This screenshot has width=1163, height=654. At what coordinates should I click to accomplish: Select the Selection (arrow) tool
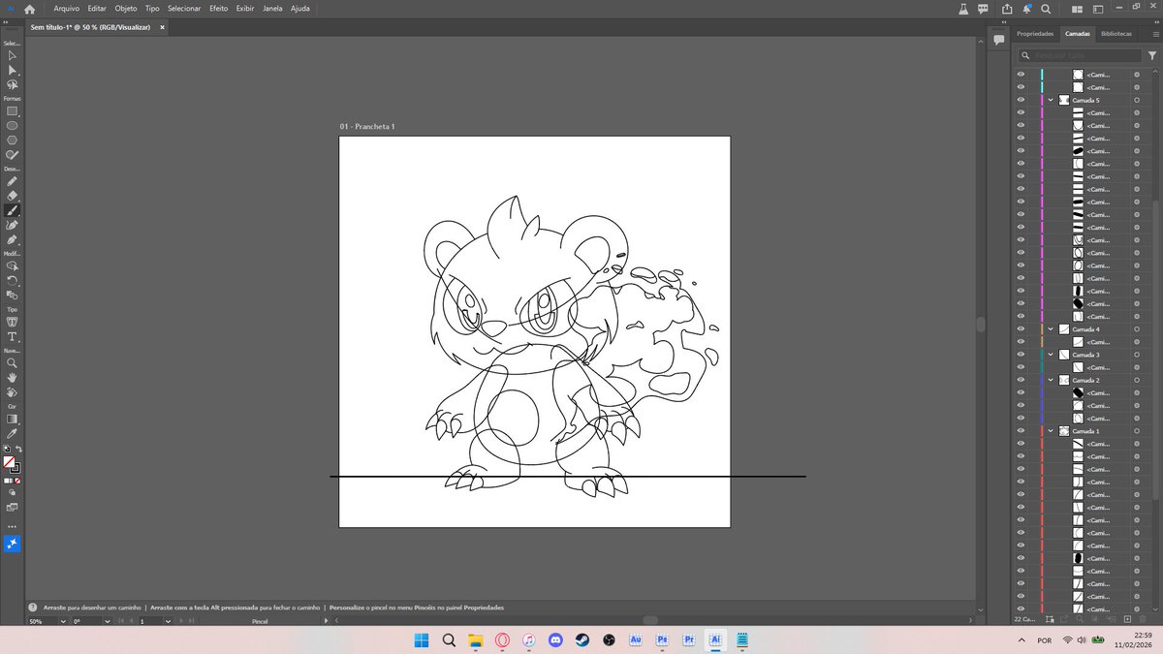[x=13, y=56]
